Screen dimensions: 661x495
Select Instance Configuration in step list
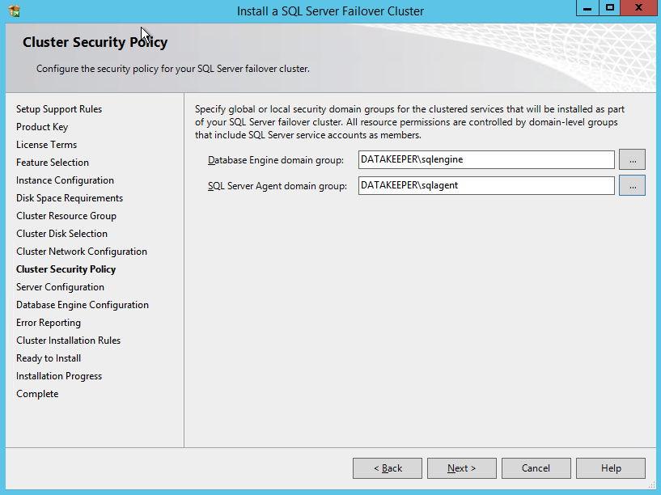(65, 180)
